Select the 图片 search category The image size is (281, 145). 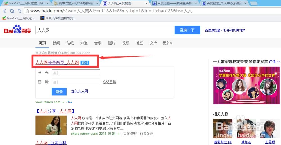click(112, 43)
